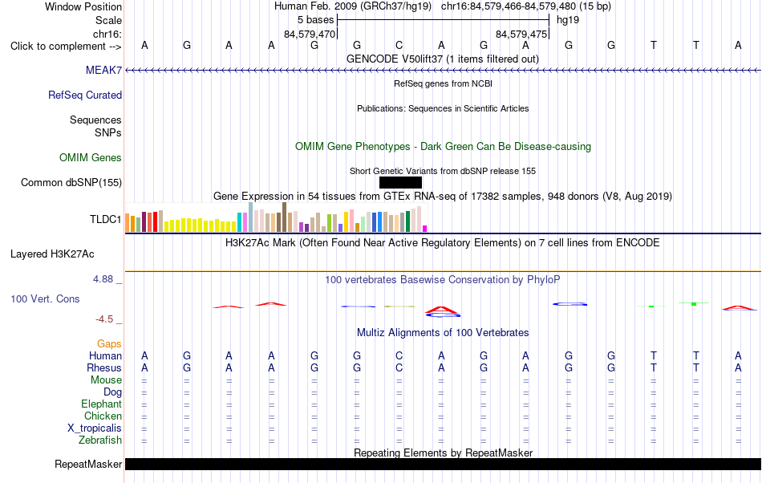Click the C base in chr16 sequence row
Screen dimensions: 762x483
click(399, 45)
